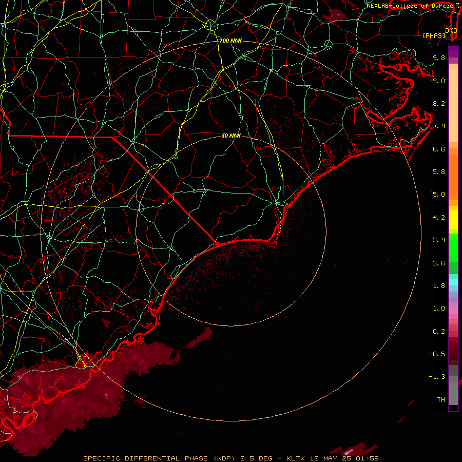The width and height of the screenshot is (462, 462).
Task: Pick the purple swatch atop the color bar
Action: coord(453,51)
